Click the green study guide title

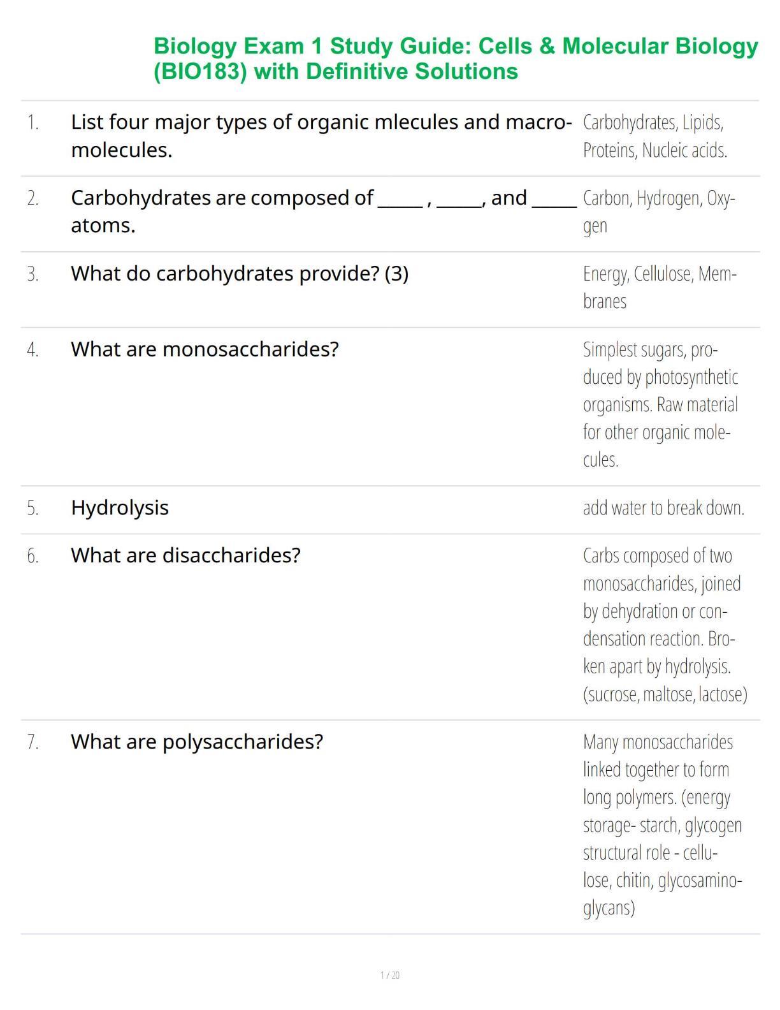[455, 59]
